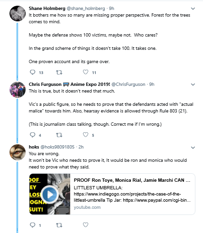Visit the @shane_holmberg handle link
The height and width of the screenshot is (233, 203).
(x=86, y=9)
